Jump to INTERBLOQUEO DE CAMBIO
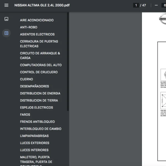The height and width of the screenshot is (166, 166). pos(41,129)
